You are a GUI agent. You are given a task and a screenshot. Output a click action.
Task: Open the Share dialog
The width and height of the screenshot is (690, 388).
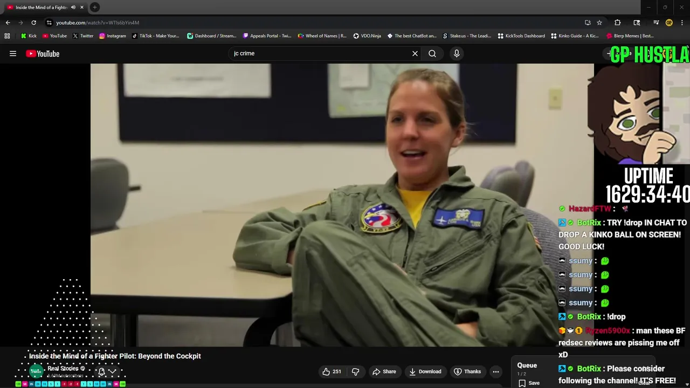click(384, 371)
